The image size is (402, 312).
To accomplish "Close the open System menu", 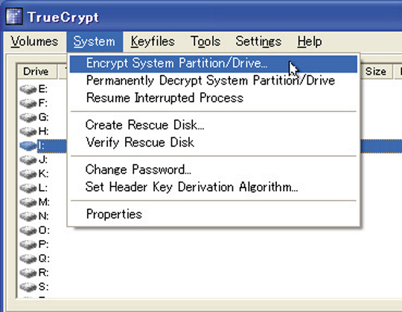I will pos(95,42).
